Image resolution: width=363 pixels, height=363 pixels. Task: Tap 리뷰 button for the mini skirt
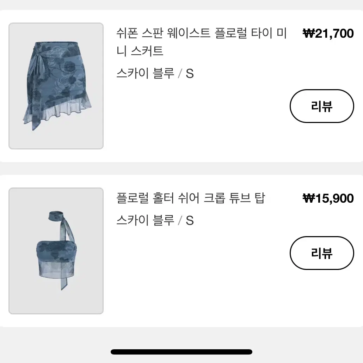pyautogui.click(x=322, y=106)
